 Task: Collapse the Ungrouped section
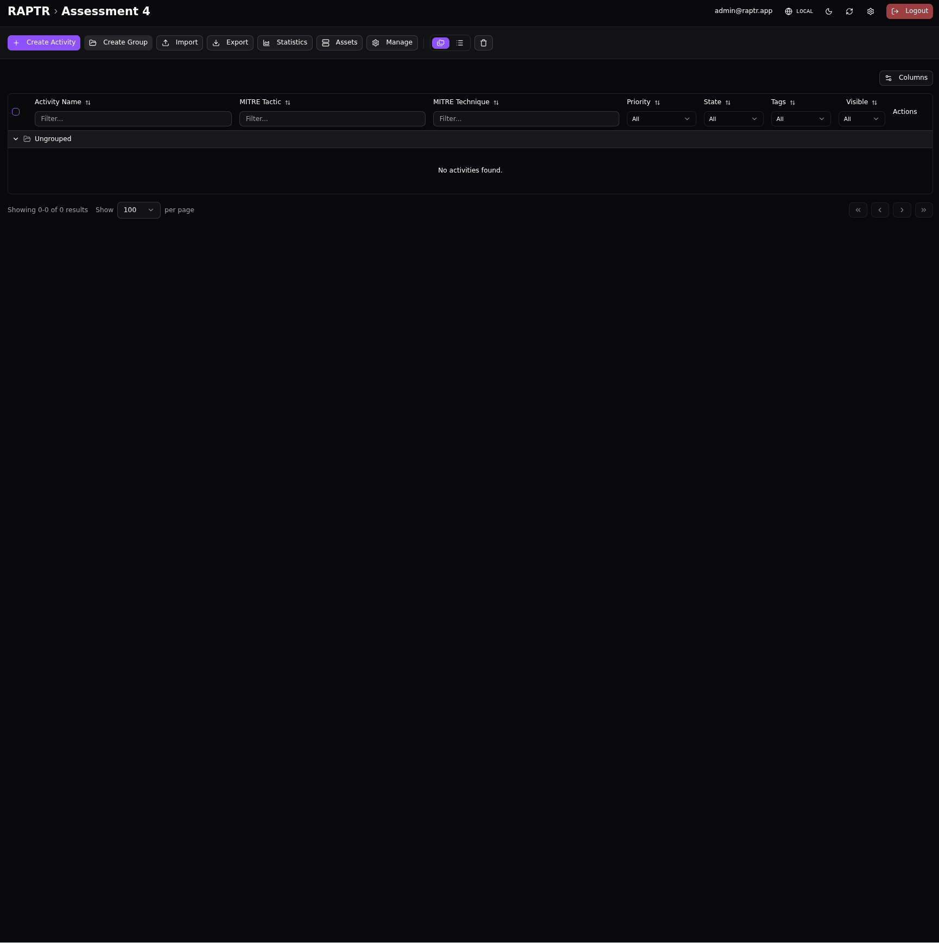[16, 139]
